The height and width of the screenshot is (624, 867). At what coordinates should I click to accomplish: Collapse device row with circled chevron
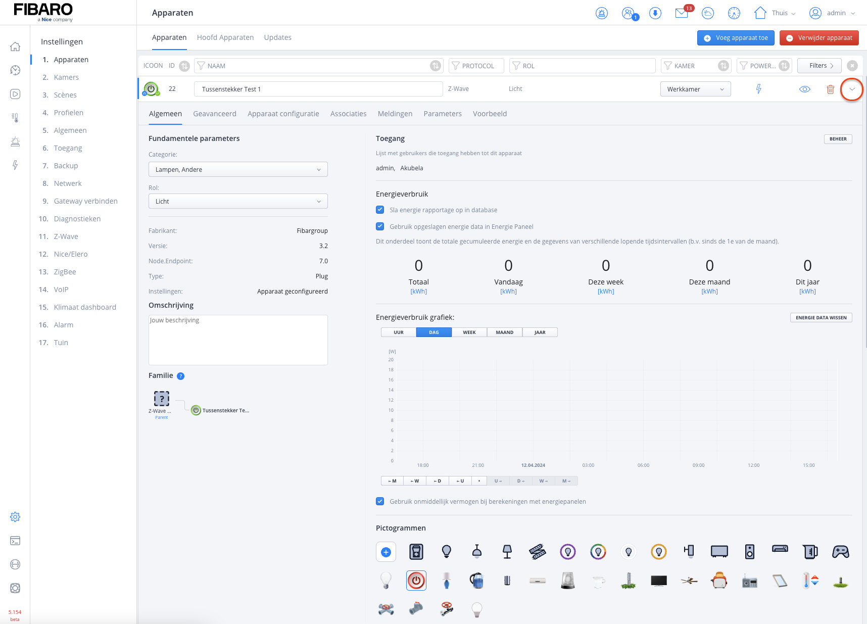(x=852, y=89)
